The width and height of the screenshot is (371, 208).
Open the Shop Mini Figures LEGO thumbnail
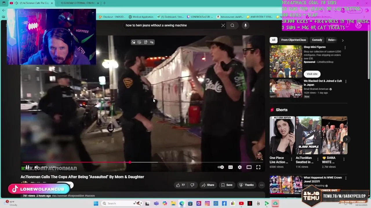[286, 61]
